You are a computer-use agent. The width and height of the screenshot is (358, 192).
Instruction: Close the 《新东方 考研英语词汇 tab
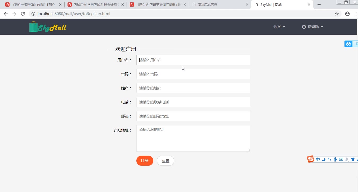tap(185, 5)
